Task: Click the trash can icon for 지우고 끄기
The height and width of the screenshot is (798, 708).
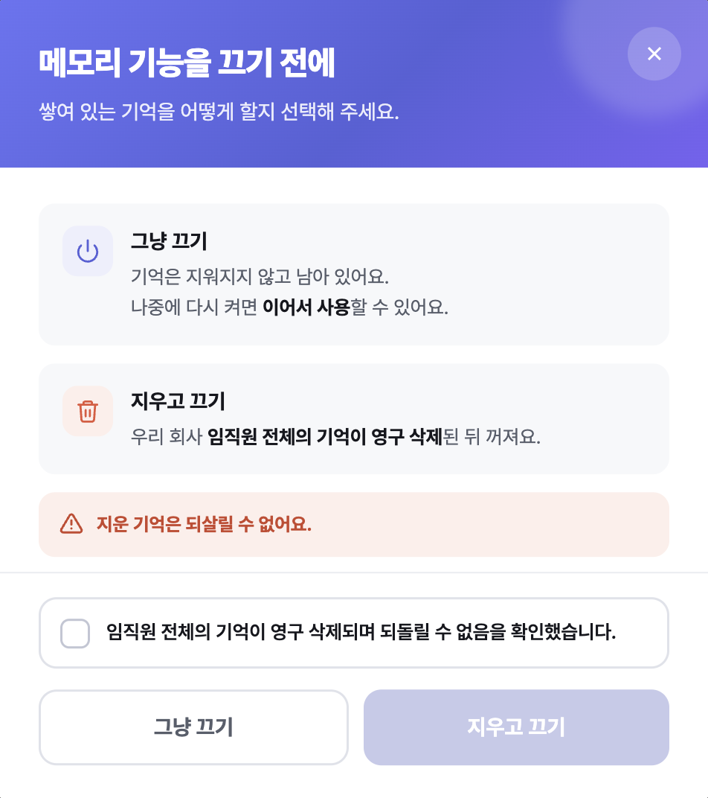Action: click(x=88, y=411)
